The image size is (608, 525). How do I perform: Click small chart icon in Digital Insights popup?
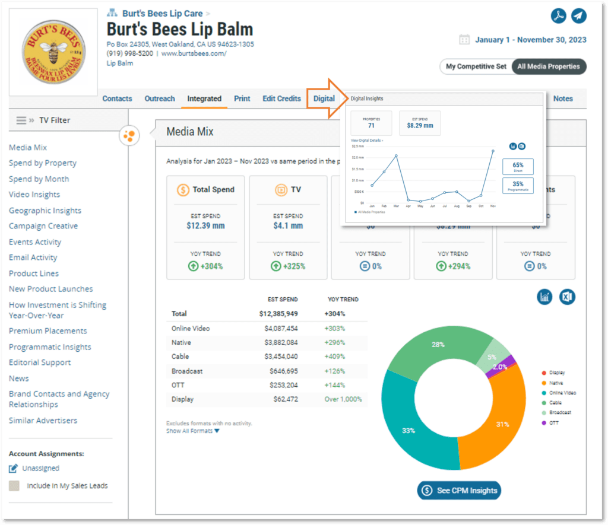pos(513,146)
